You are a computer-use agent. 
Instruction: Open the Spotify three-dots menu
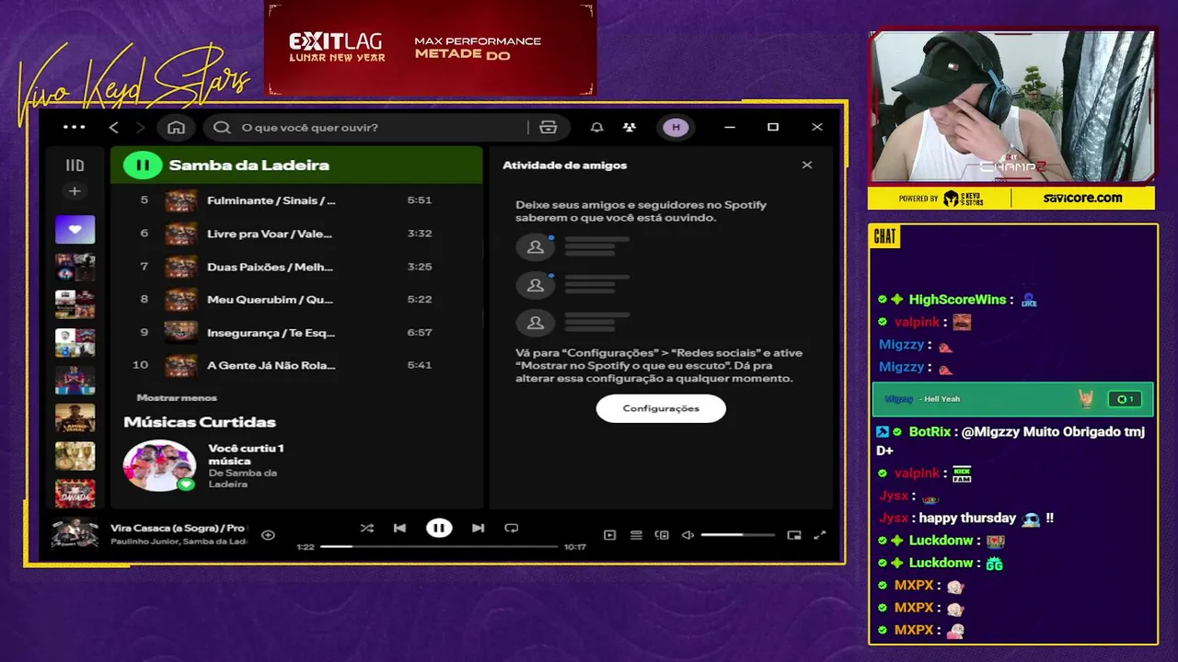pyautogui.click(x=74, y=127)
